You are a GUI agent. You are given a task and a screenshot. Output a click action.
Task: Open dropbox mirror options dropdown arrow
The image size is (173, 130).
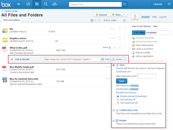click(x=120, y=38)
